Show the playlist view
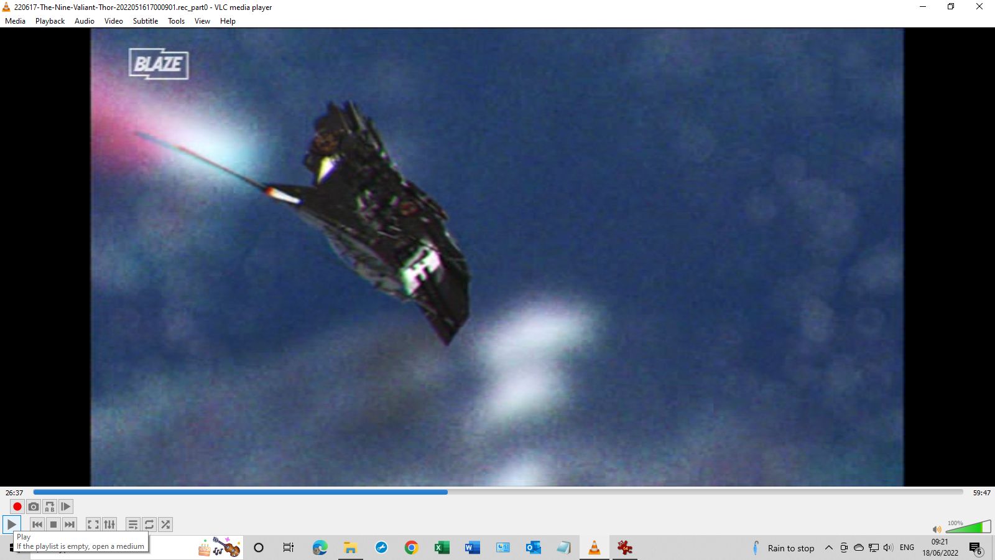Screen dimensions: 995x560 click(132, 524)
